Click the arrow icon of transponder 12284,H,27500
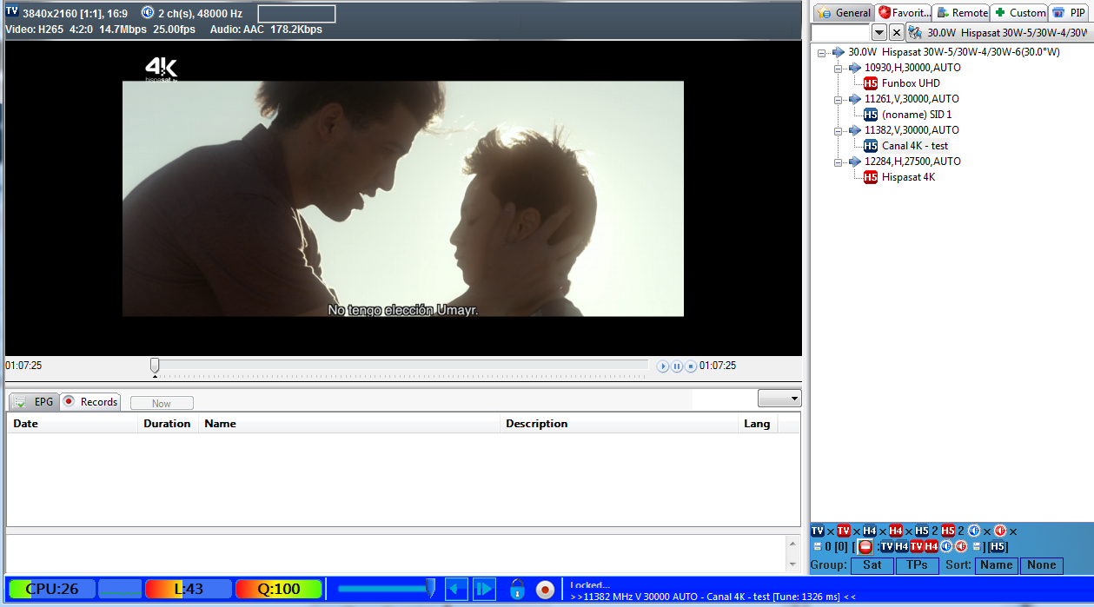This screenshot has height=607, width=1094. coord(855,162)
